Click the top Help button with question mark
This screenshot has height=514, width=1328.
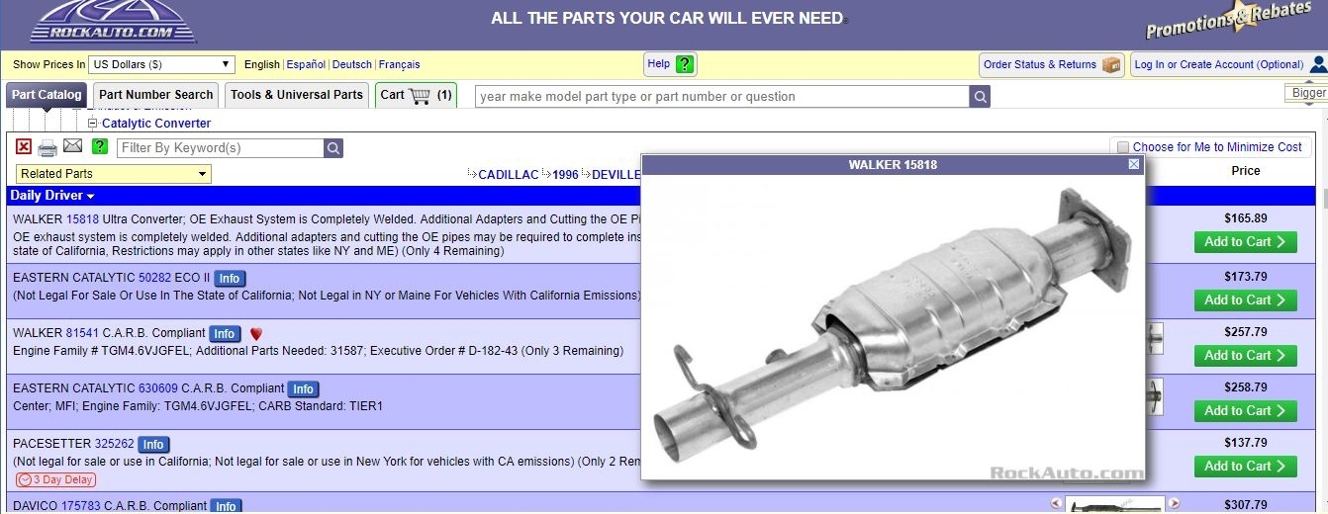(x=671, y=64)
